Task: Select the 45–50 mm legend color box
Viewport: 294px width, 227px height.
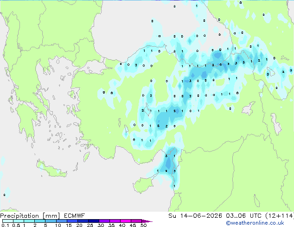Action: click(x=136, y=221)
